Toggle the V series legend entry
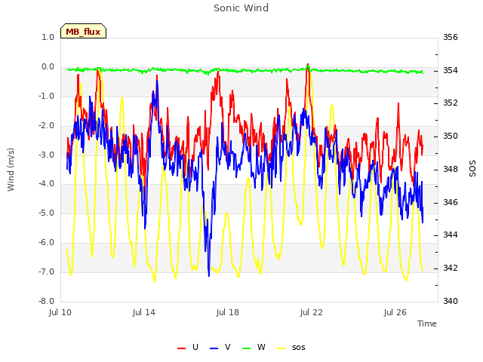This screenshot has height=362, width=483. pos(220,347)
